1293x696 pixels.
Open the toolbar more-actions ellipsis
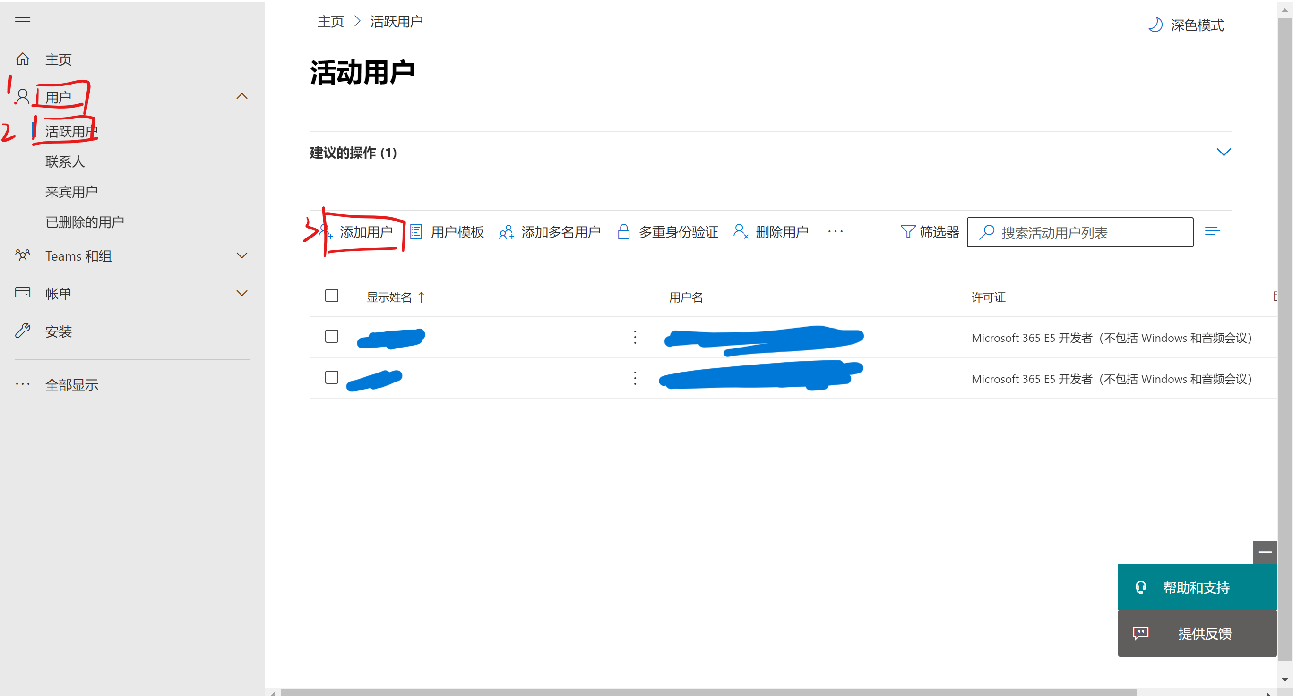click(835, 232)
